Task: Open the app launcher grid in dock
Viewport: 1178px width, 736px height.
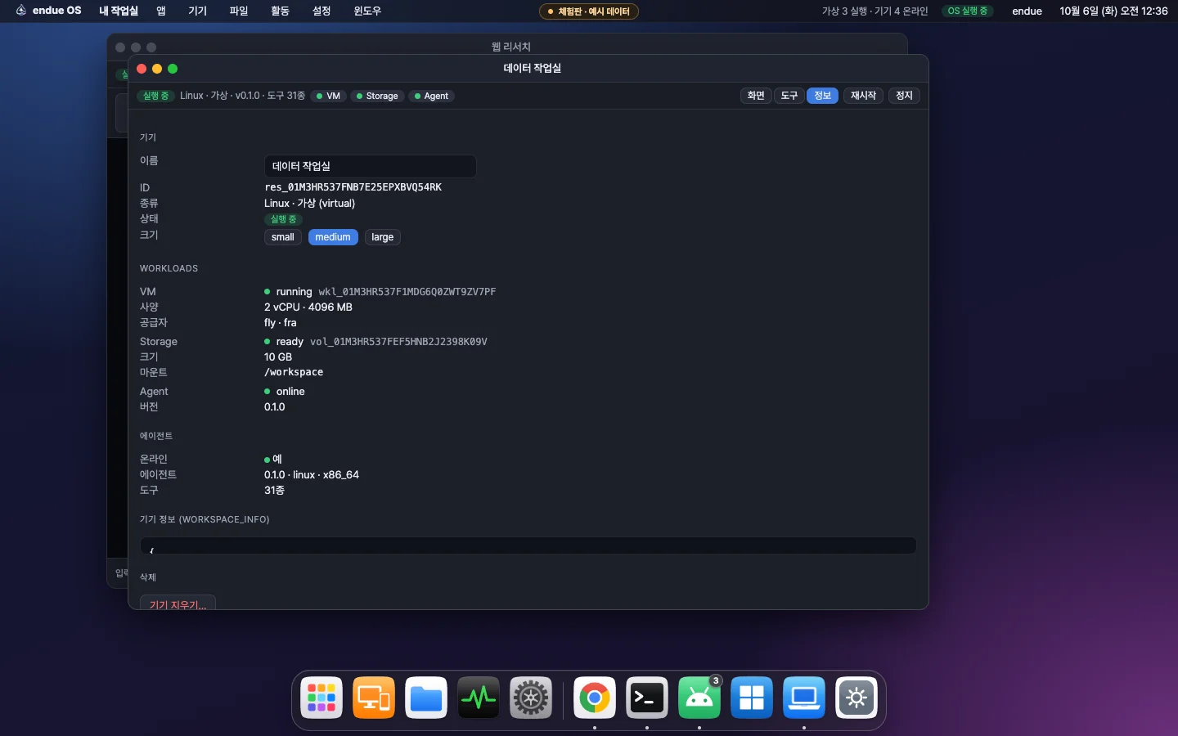Action: (x=321, y=698)
